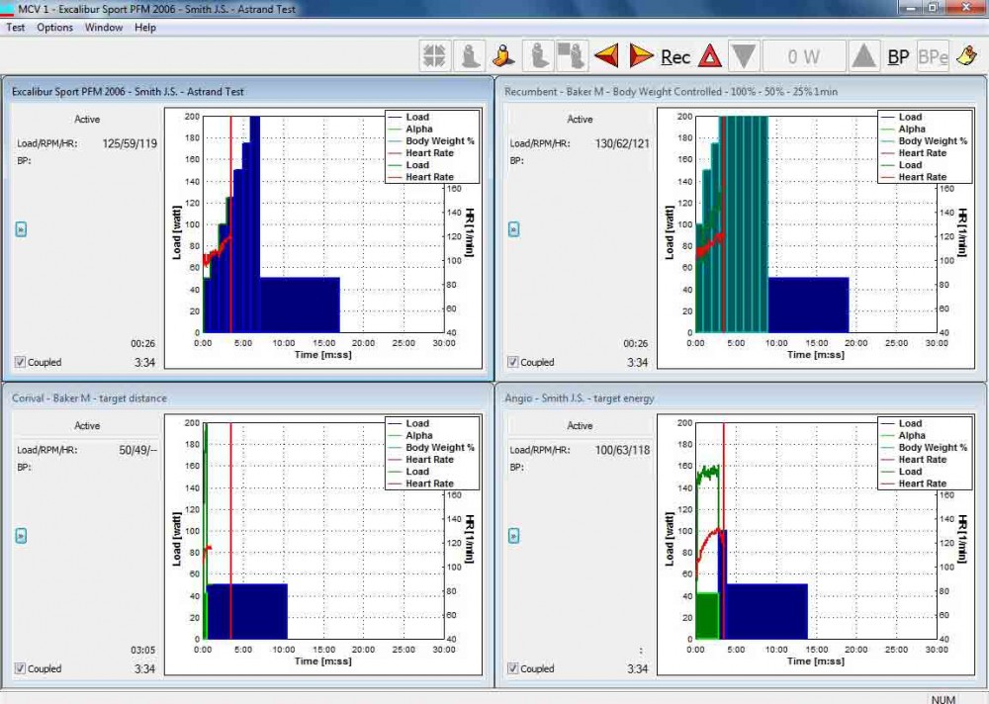Click the gray decrease load down arrow
The width and height of the screenshot is (989, 704).
pos(745,56)
